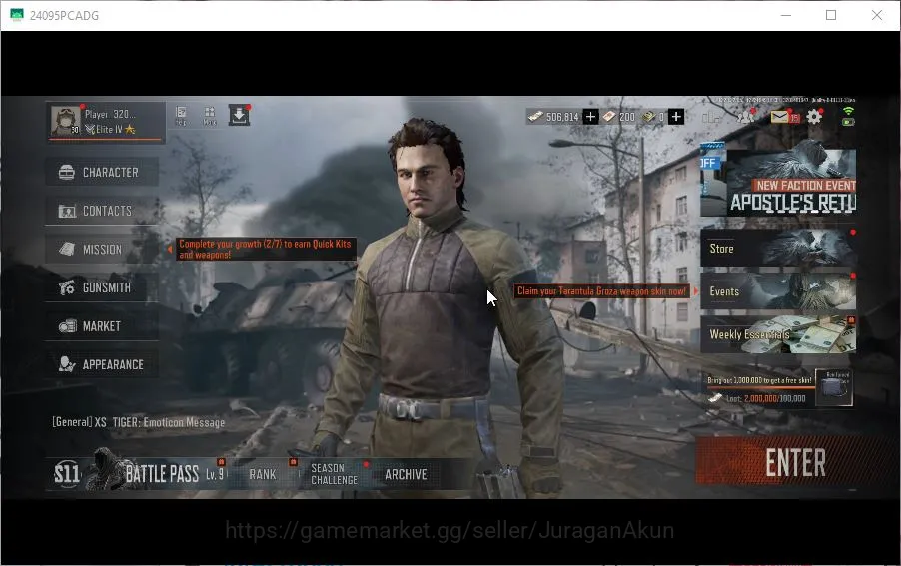Viewport: 901px width, 566px height.
Task: Open the APPEARANCE menu
Action: pos(102,364)
